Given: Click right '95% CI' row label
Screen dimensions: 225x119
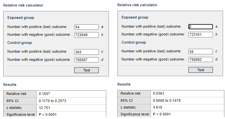Looking at the screenshot, I should [x=127, y=100].
